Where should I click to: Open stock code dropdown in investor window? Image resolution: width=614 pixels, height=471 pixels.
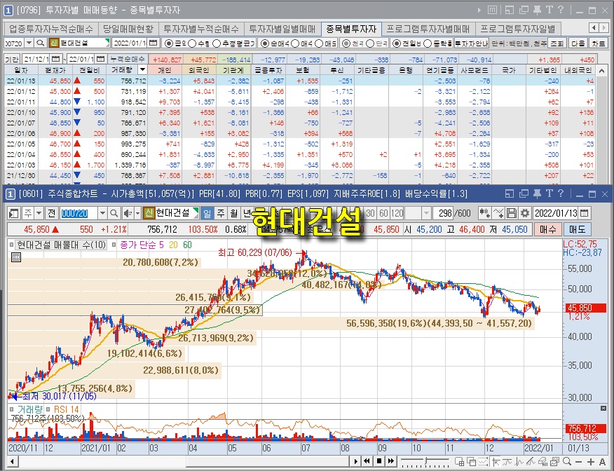pos(29,43)
